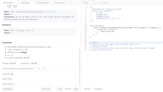Viewport: 163px width, 92px height.
Task: Go to the next problem with Next
Action: point(77,89)
